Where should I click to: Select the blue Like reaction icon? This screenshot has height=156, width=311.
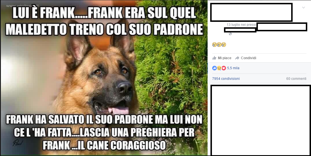pos(215,68)
